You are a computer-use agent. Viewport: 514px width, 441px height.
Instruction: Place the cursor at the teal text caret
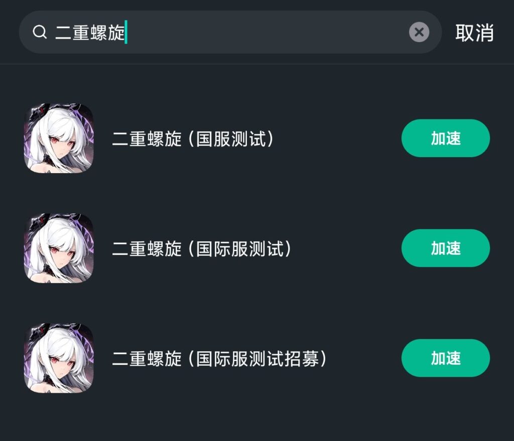tap(126, 32)
